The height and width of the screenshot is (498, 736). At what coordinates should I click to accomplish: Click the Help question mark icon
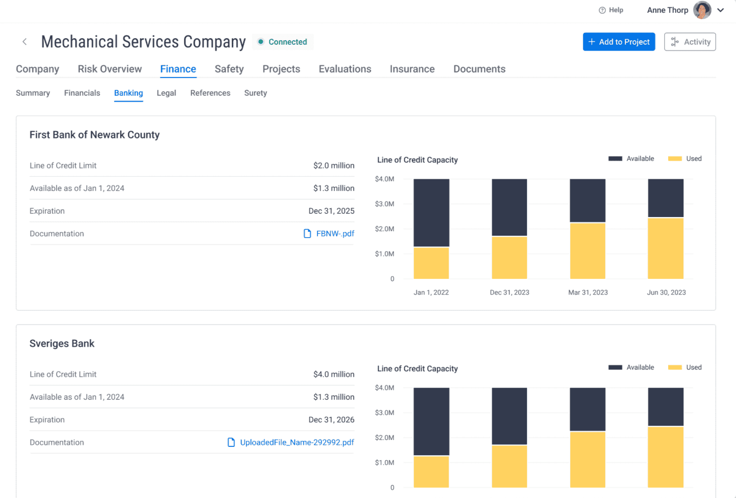(x=602, y=10)
